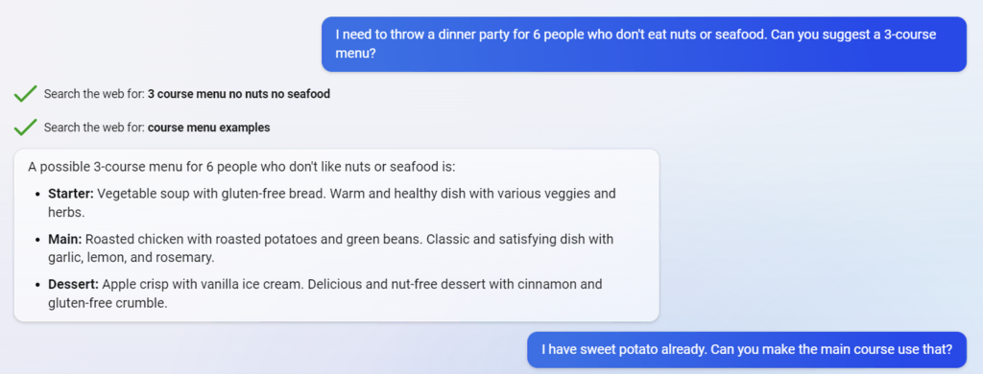The height and width of the screenshot is (374, 983).
Task: Click the first 'Search the web for:' label
Action: (x=95, y=94)
